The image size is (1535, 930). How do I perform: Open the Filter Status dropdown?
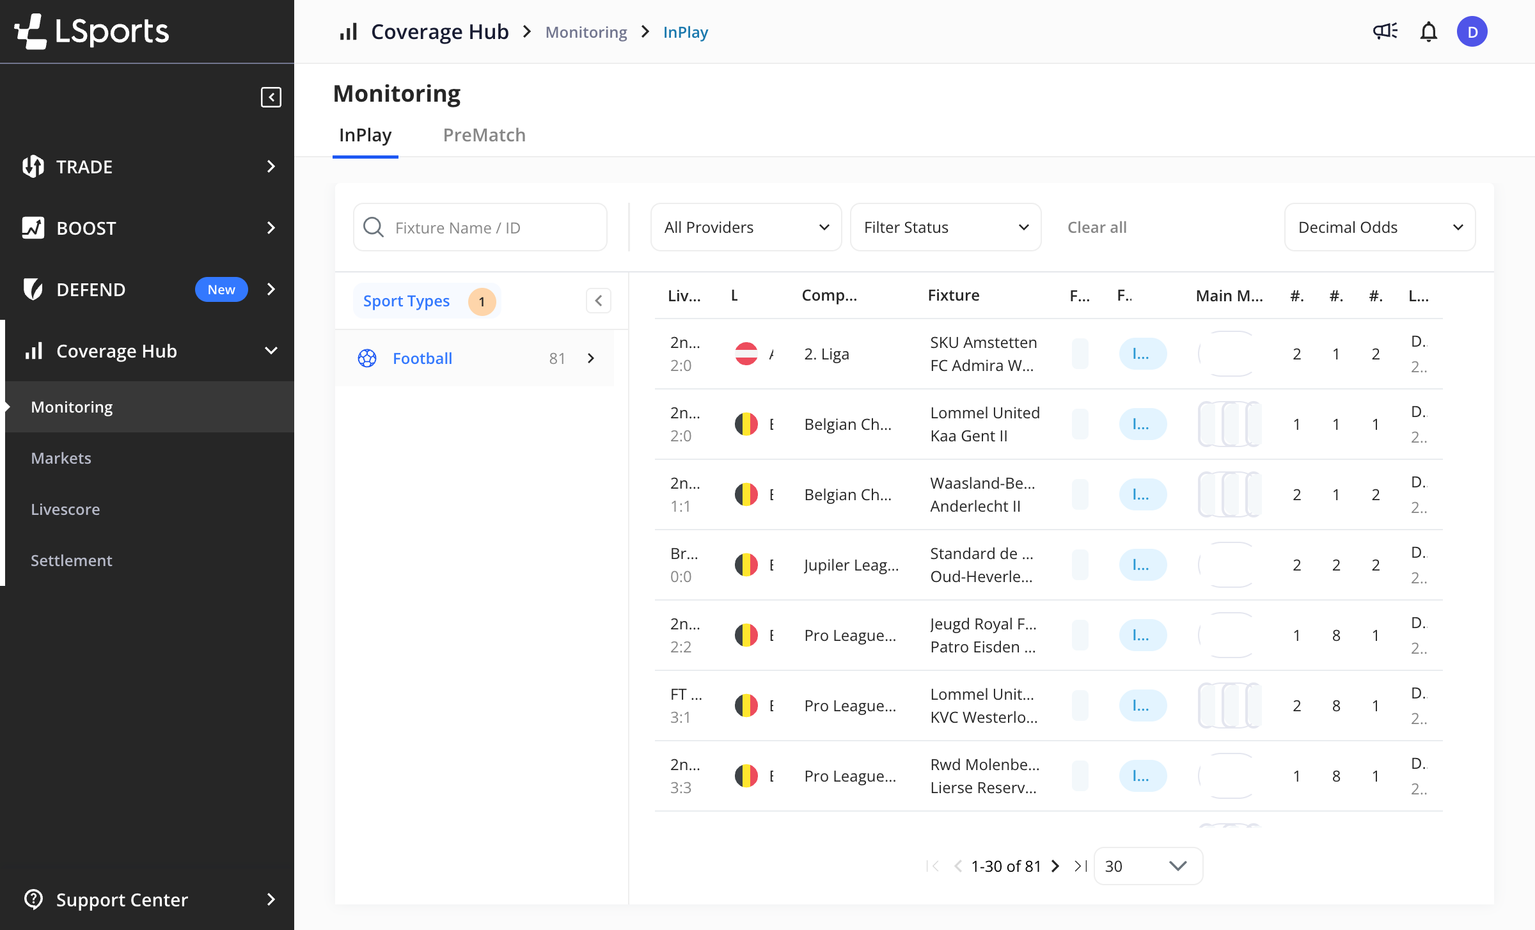[x=945, y=227]
